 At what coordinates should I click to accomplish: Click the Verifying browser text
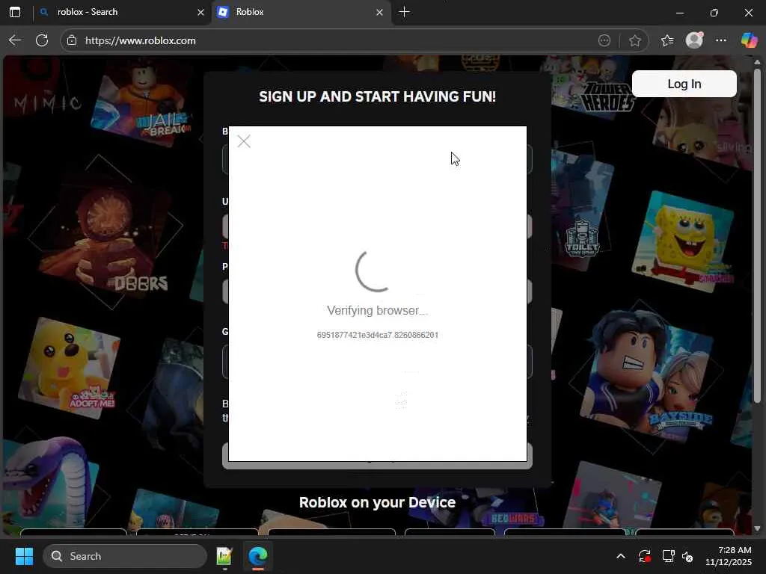(377, 310)
